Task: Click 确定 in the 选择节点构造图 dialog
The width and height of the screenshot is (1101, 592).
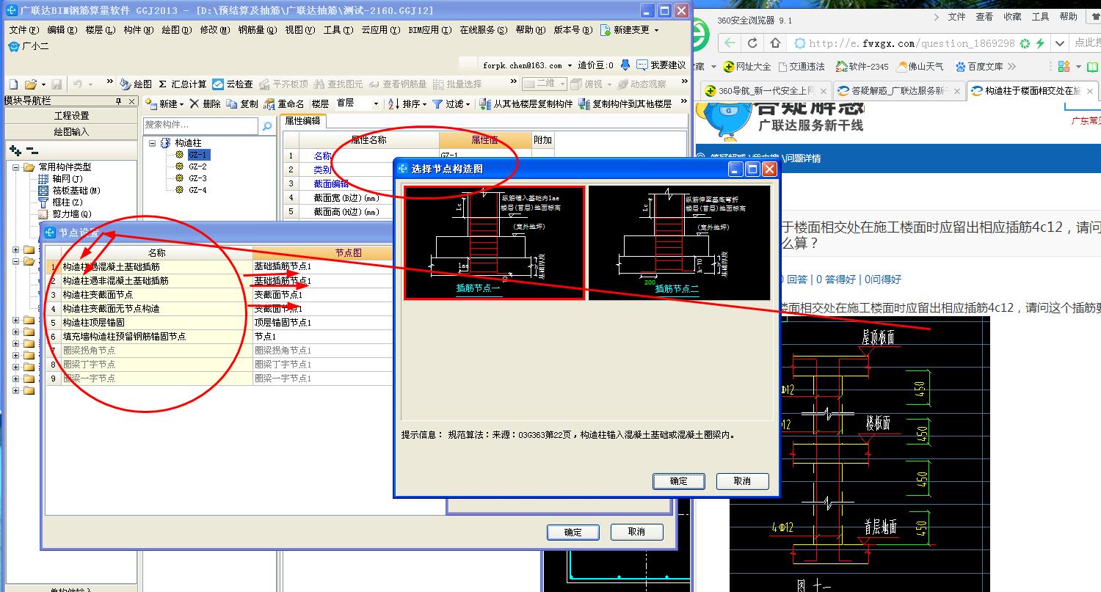Action: pyautogui.click(x=679, y=481)
